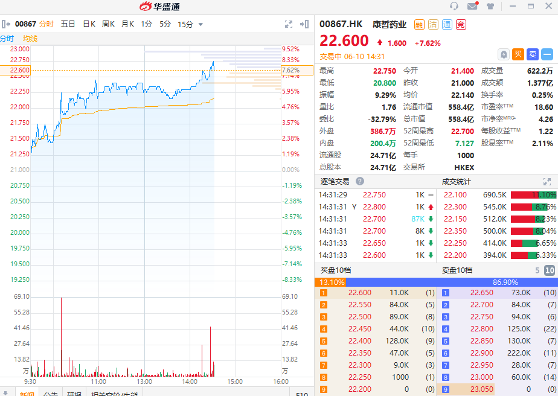Switch to 周K weekly candlestick chart

[108, 24]
